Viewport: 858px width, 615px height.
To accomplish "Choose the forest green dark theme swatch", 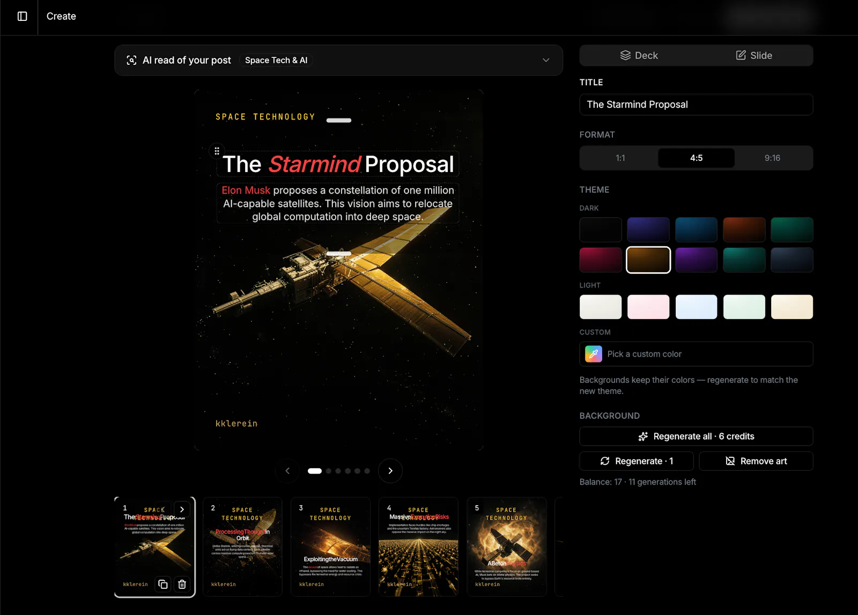I will pyautogui.click(x=792, y=230).
